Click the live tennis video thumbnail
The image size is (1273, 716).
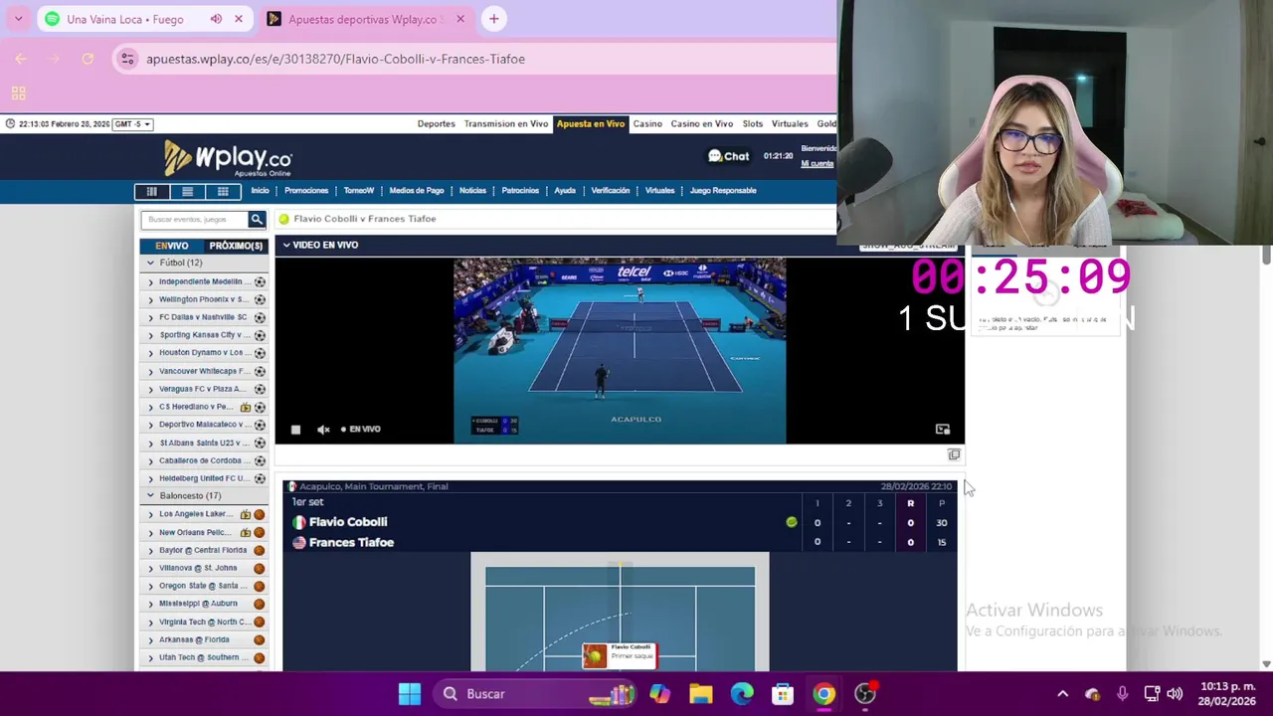[x=620, y=350]
